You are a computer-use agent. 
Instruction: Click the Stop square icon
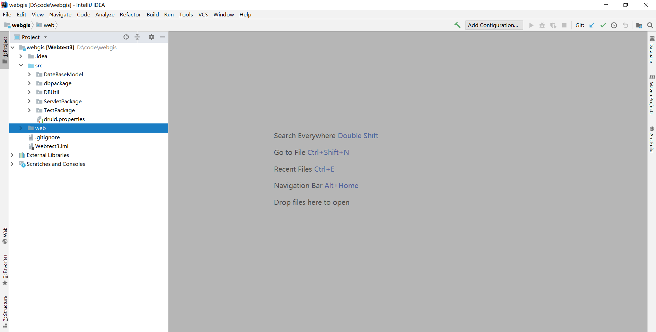click(x=564, y=25)
